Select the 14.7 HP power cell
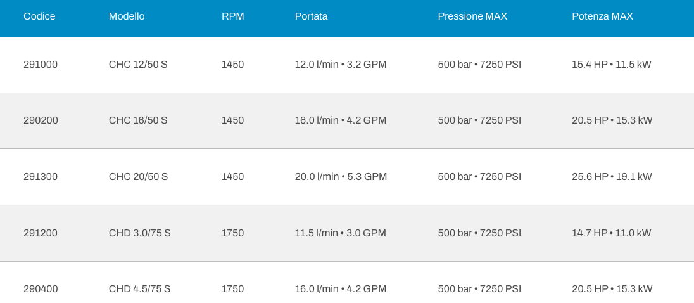Screen dimensions: 694x303 [611, 233]
